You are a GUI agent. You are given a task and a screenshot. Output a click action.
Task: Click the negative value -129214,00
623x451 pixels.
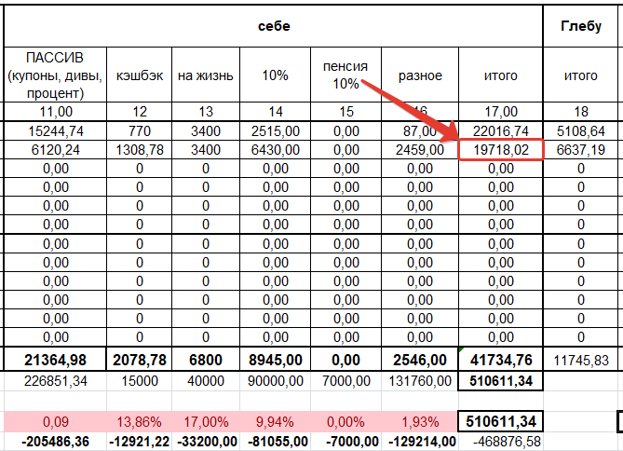click(420, 442)
